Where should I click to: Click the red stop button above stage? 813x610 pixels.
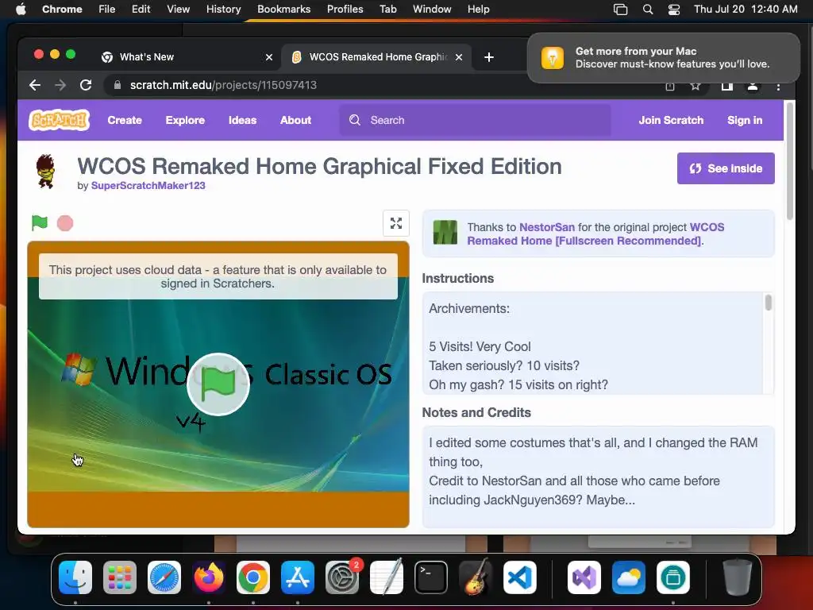(x=65, y=223)
